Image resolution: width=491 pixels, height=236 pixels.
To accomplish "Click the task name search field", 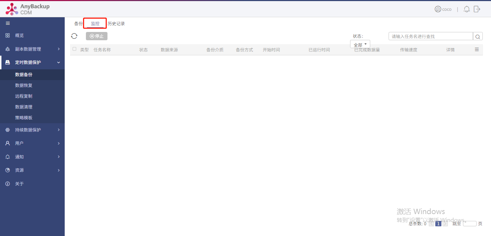I will 431,36.
